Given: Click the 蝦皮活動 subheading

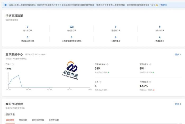Looking at the screenshot, I should coord(10,114).
